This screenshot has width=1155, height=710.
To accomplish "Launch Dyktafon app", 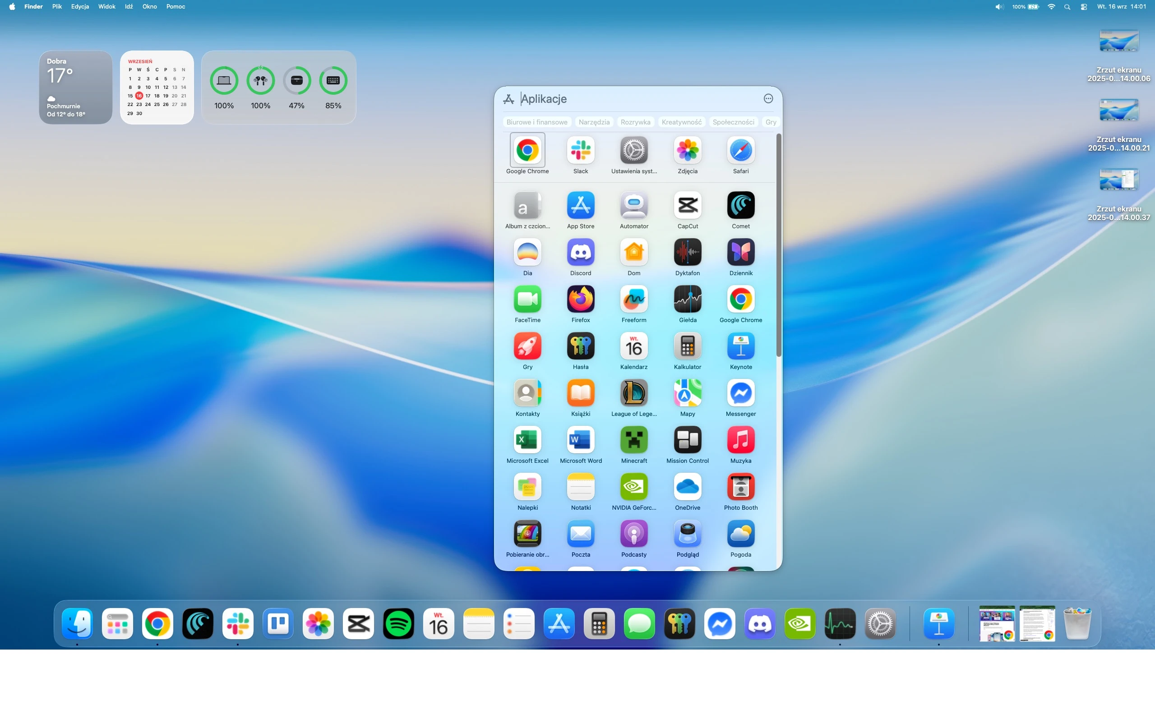I will click(687, 252).
